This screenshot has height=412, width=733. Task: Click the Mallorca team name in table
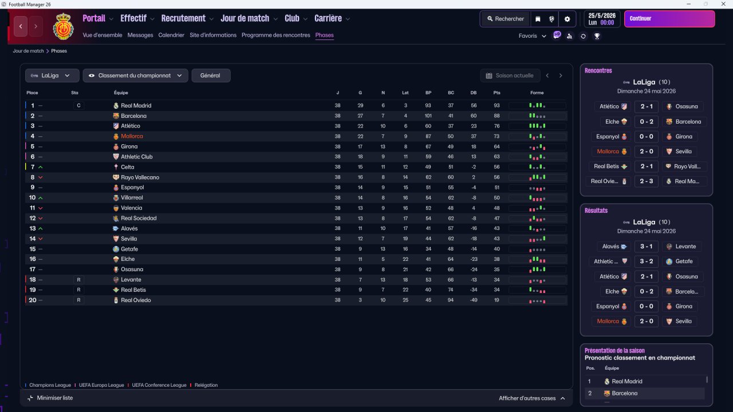(132, 136)
